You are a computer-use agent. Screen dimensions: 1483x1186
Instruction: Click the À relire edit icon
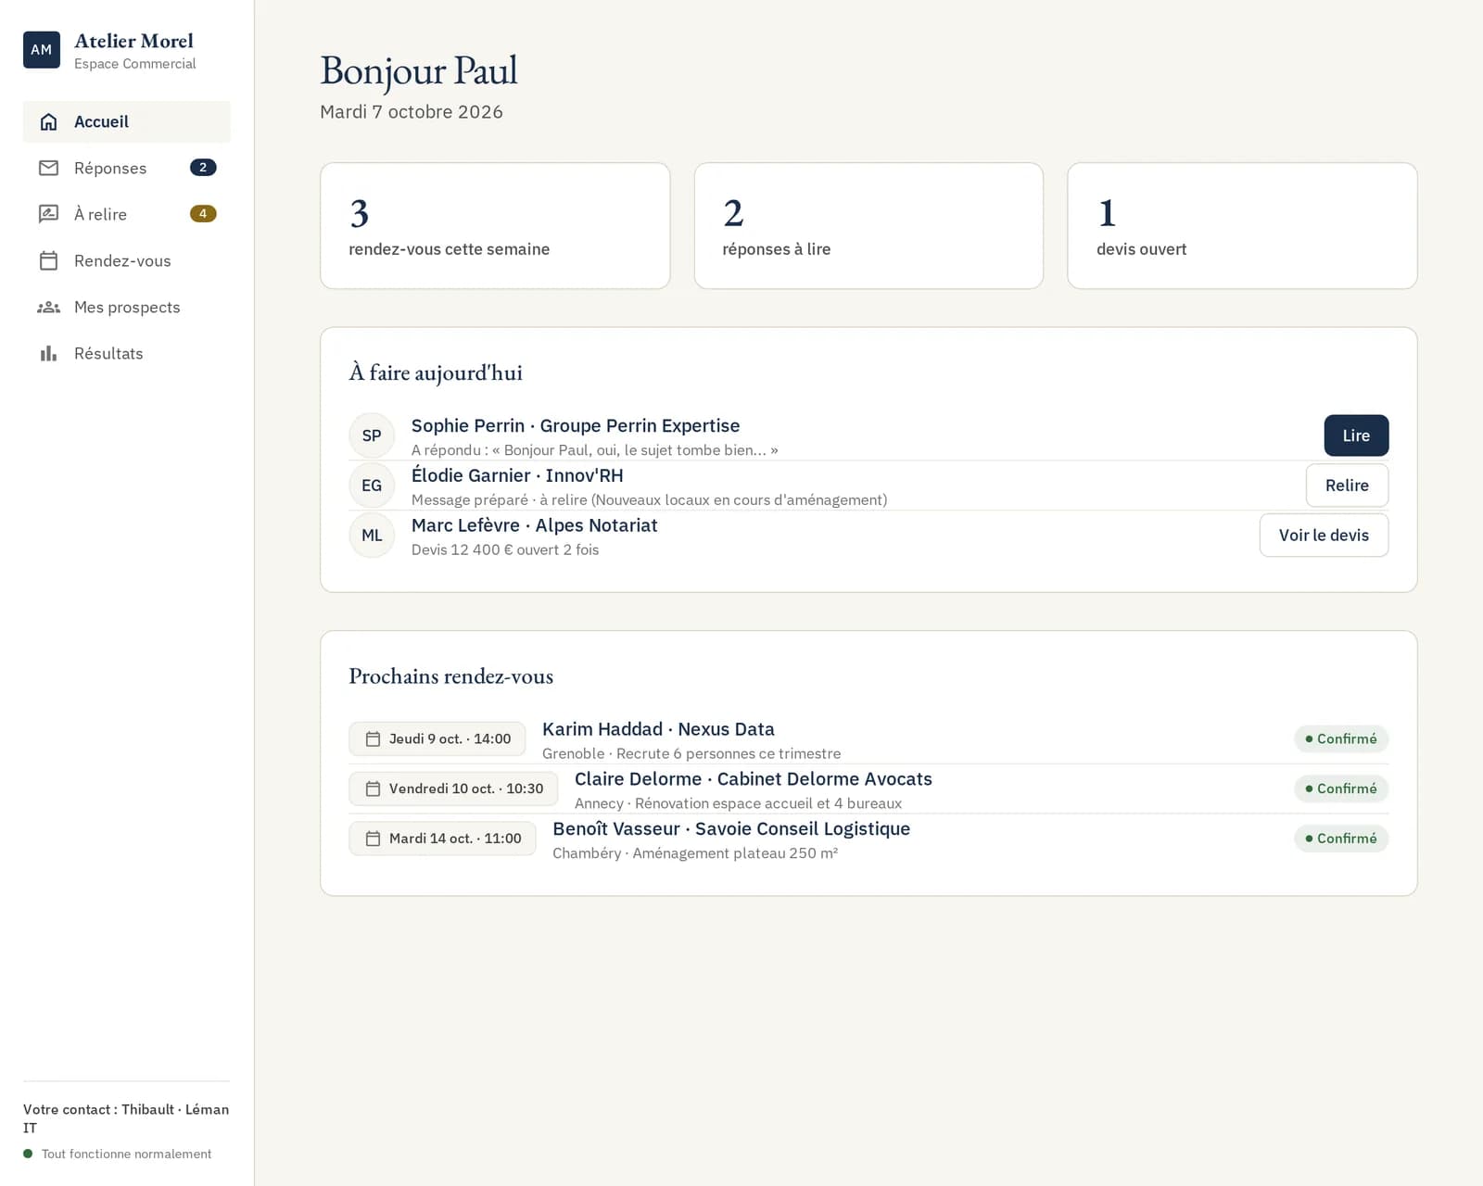coord(49,214)
